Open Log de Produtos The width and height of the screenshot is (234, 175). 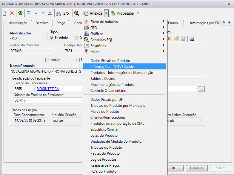click(x=124, y=159)
